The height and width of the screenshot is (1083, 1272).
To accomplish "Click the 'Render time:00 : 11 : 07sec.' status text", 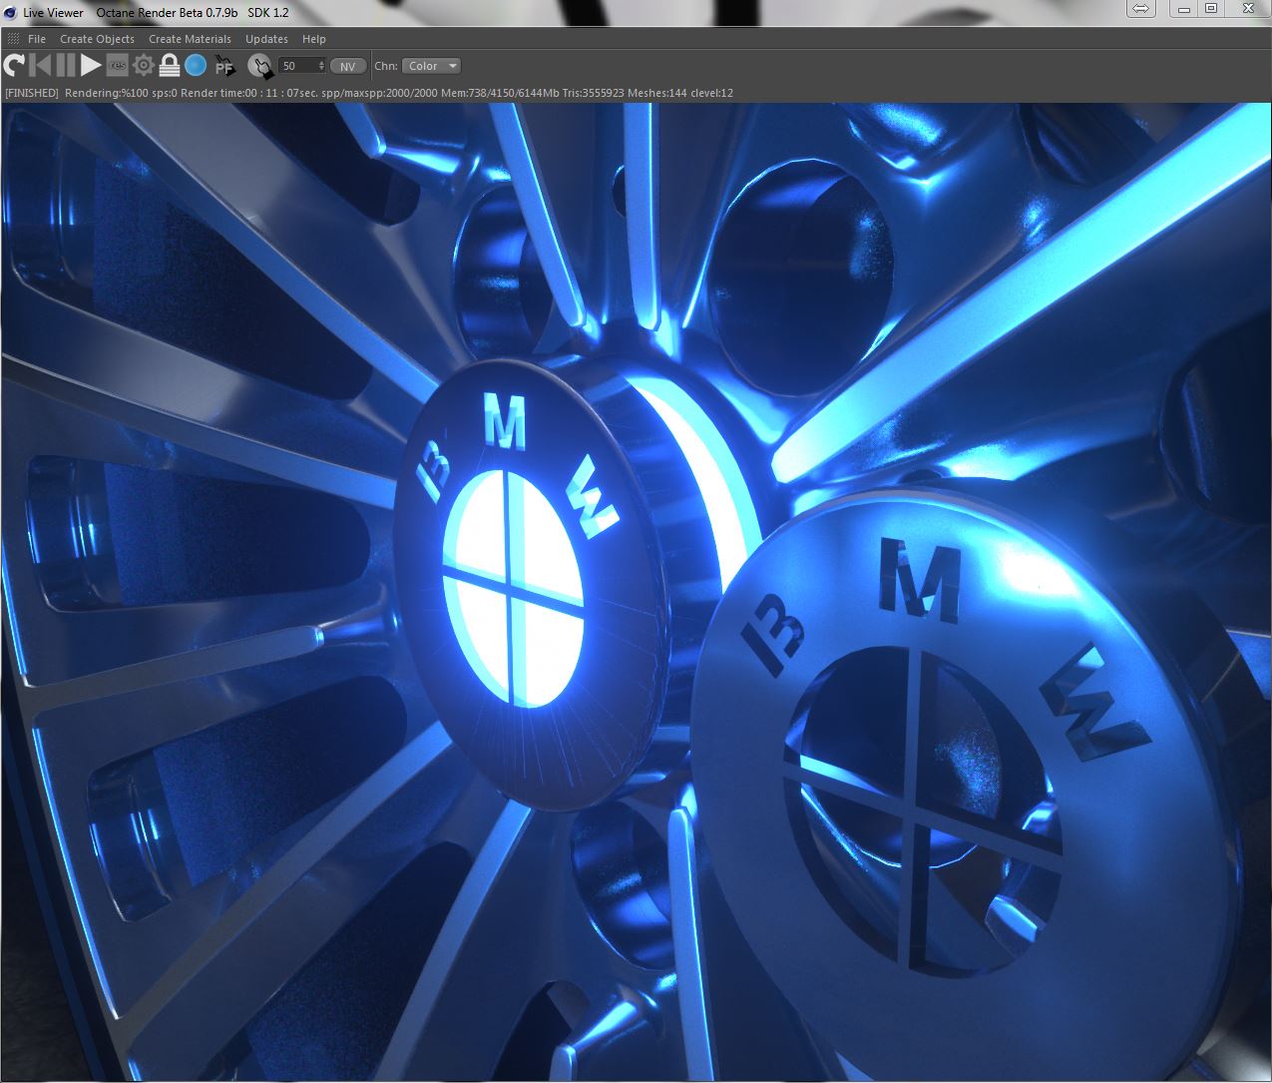I will (x=248, y=93).
